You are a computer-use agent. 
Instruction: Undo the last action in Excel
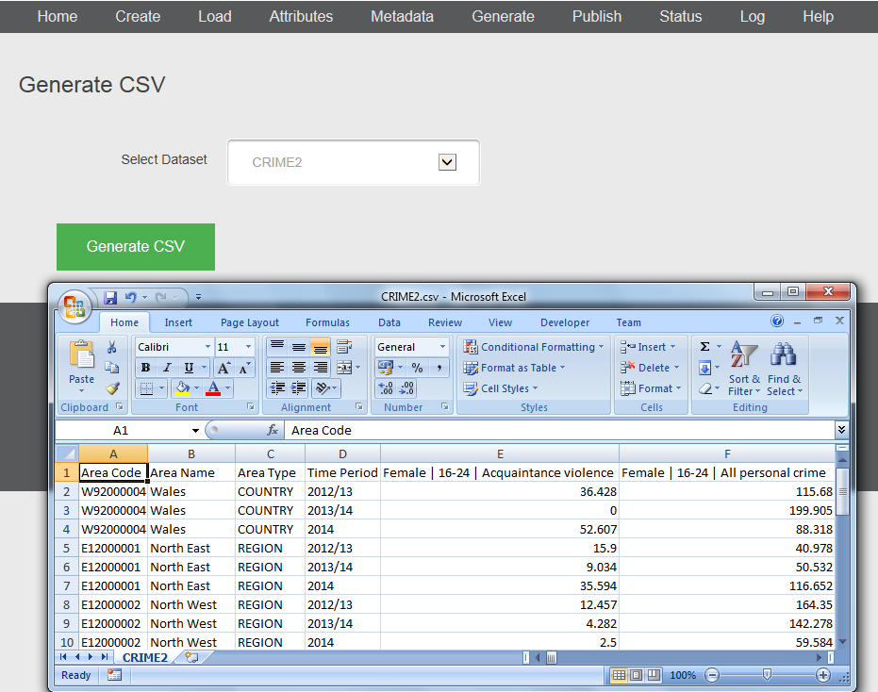pyautogui.click(x=130, y=297)
